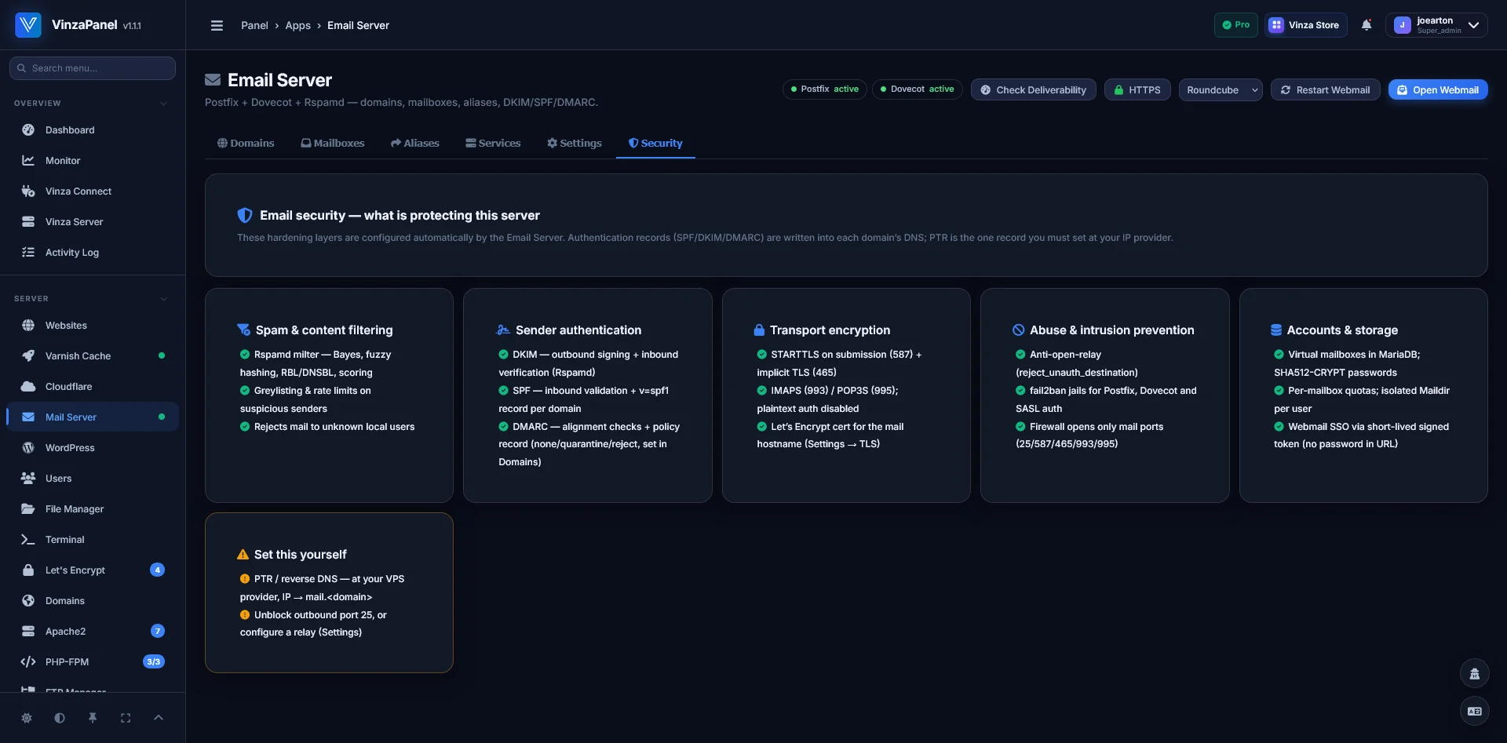The image size is (1507, 743).
Task: Open the Vinza Store
Action: click(1306, 25)
